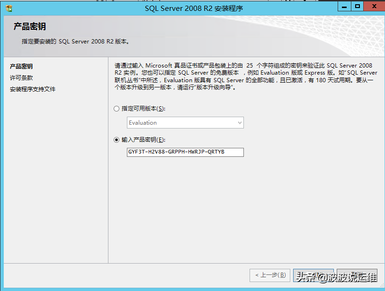Viewport: 385px width, 291px height.
Task: Click the 产品密钥 page heading
Action: [30, 26]
